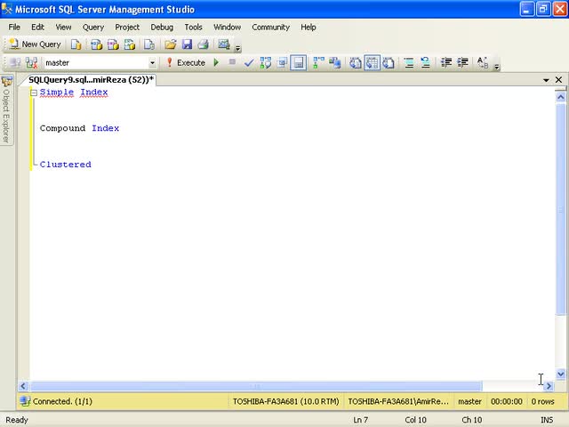Open the active files dropdown arrow
Viewport: 569px width, 427px height.
point(546,80)
